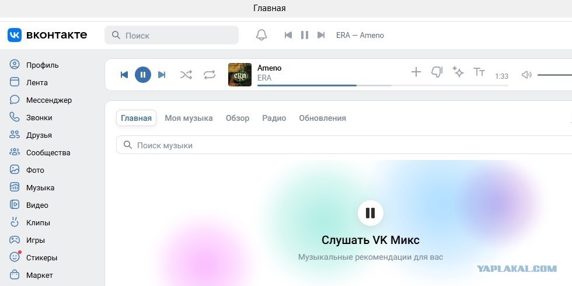Image resolution: width=572 pixels, height=286 pixels.
Task: Pause with the blue round player button
Action: (x=143, y=75)
